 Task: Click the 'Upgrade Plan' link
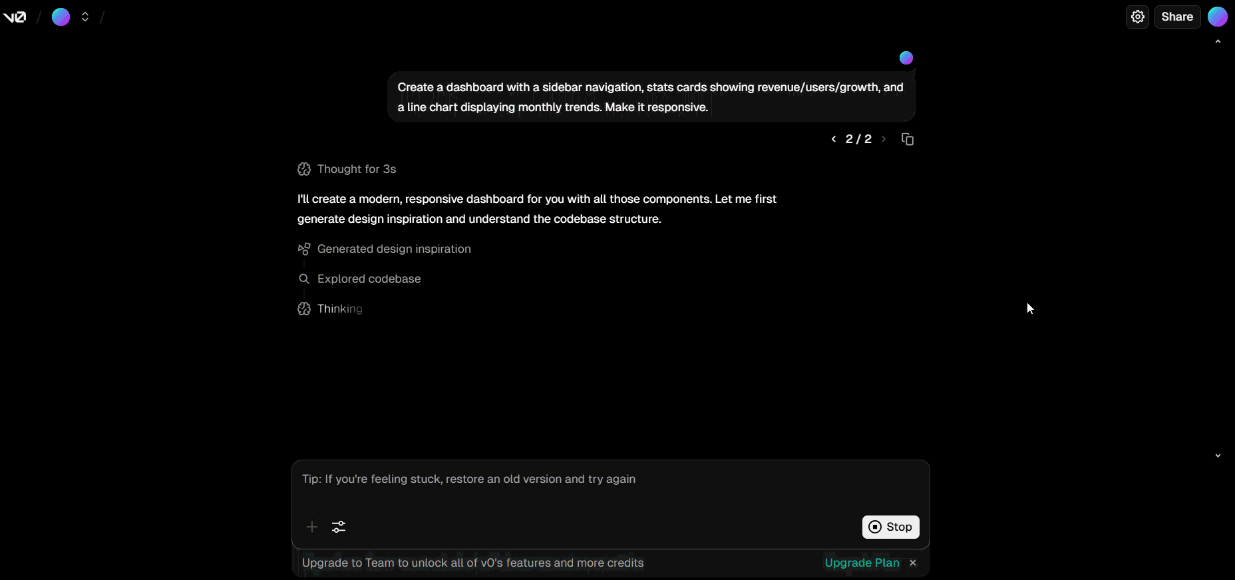pyautogui.click(x=862, y=563)
